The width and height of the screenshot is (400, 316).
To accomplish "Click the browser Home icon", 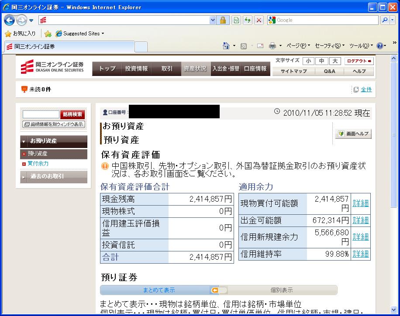I will 226,46.
